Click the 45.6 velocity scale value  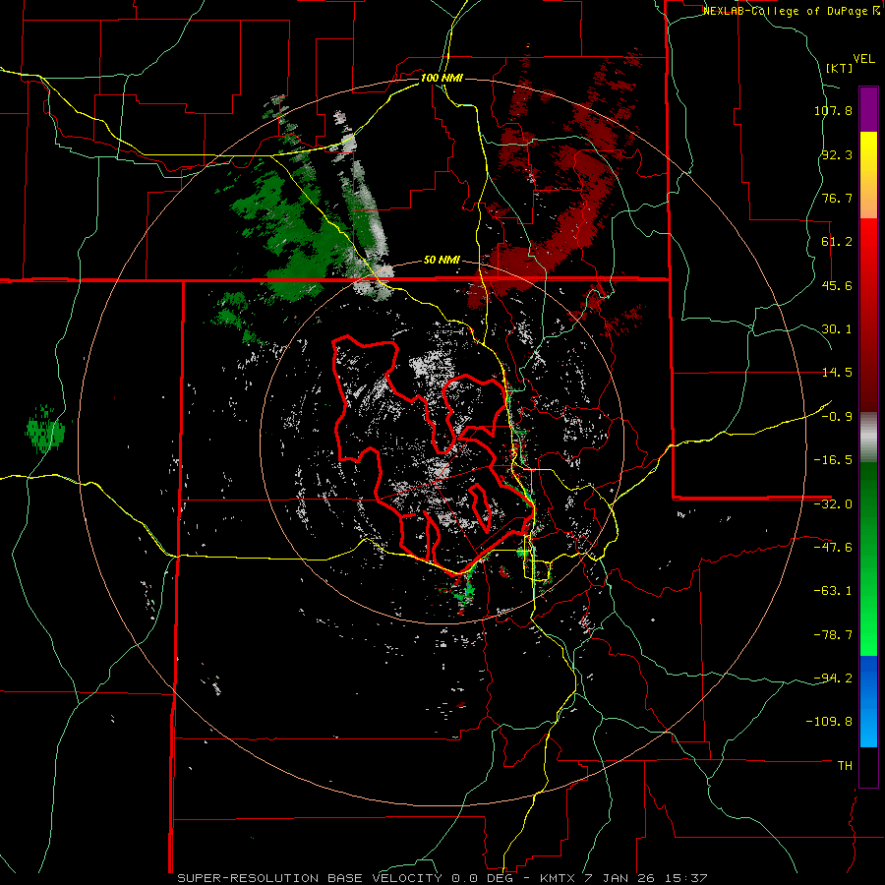point(837,285)
